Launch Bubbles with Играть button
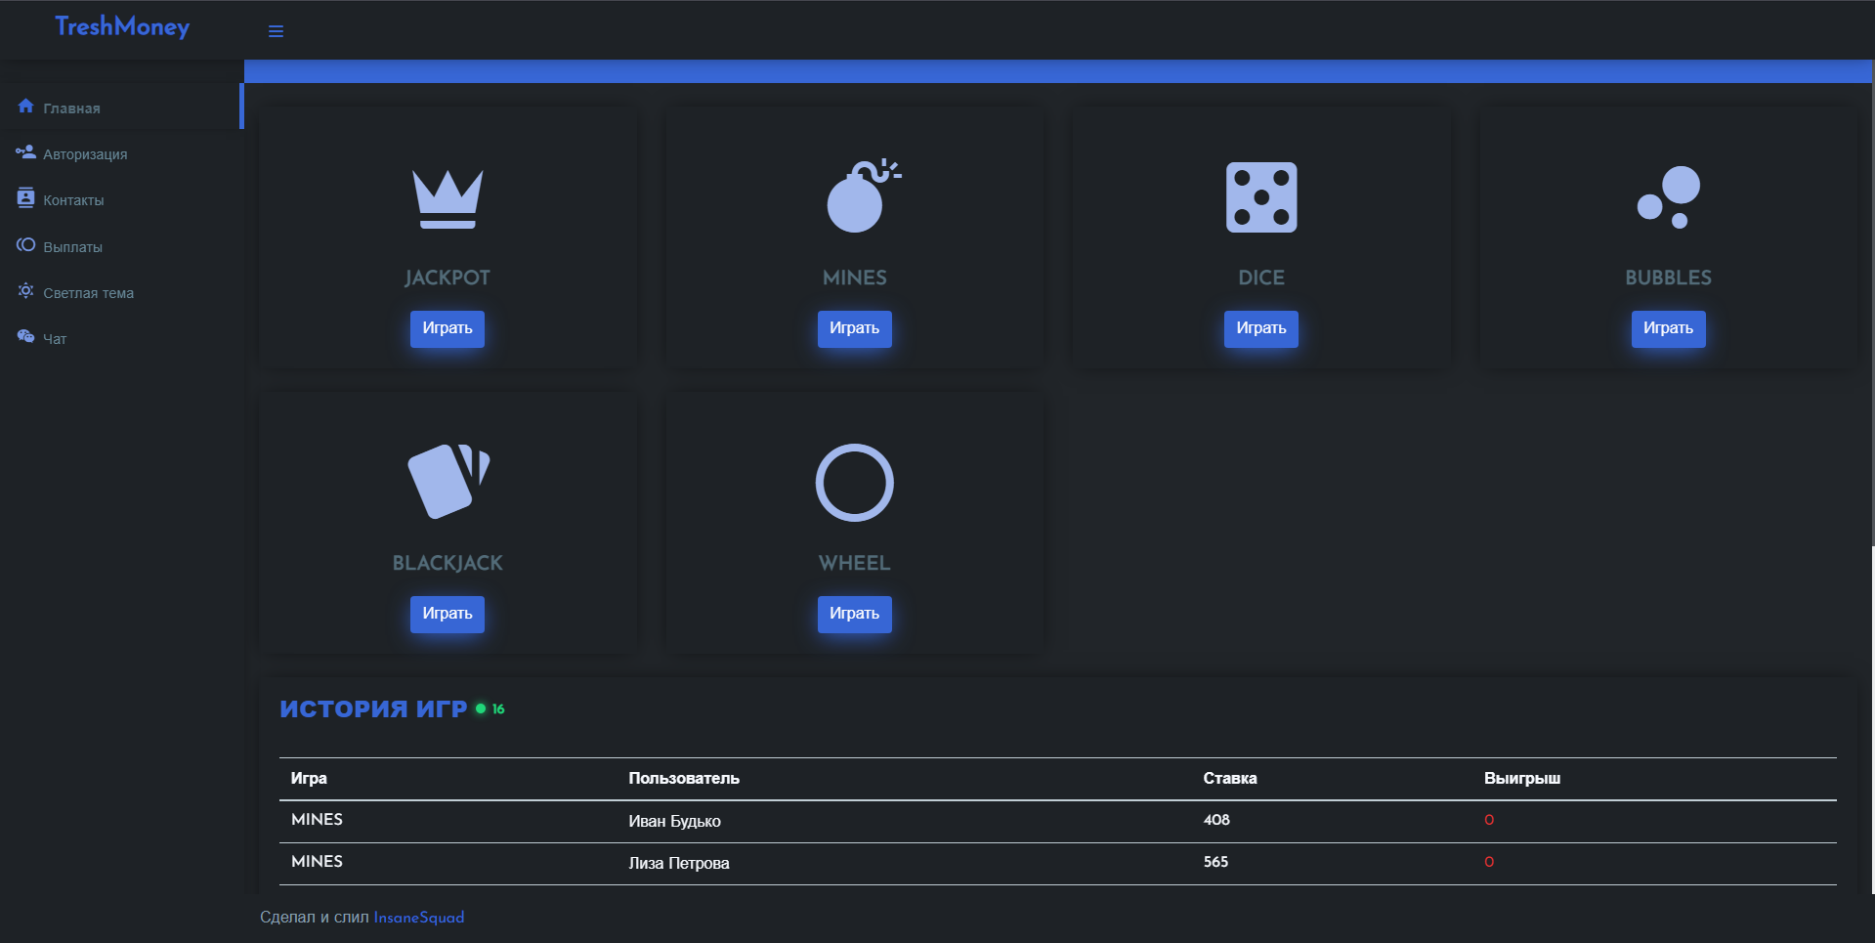This screenshot has width=1875, height=943. (x=1669, y=328)
